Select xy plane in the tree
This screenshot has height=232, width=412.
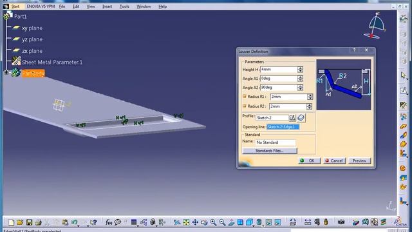(32, 28)
